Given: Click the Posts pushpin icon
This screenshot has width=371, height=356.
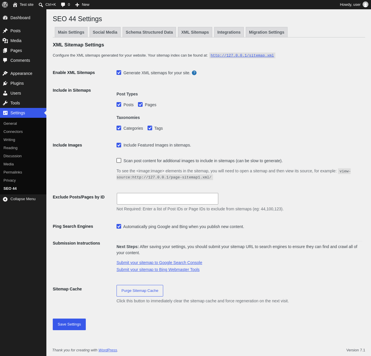Looking at the screenshot, I should [5, 31].
